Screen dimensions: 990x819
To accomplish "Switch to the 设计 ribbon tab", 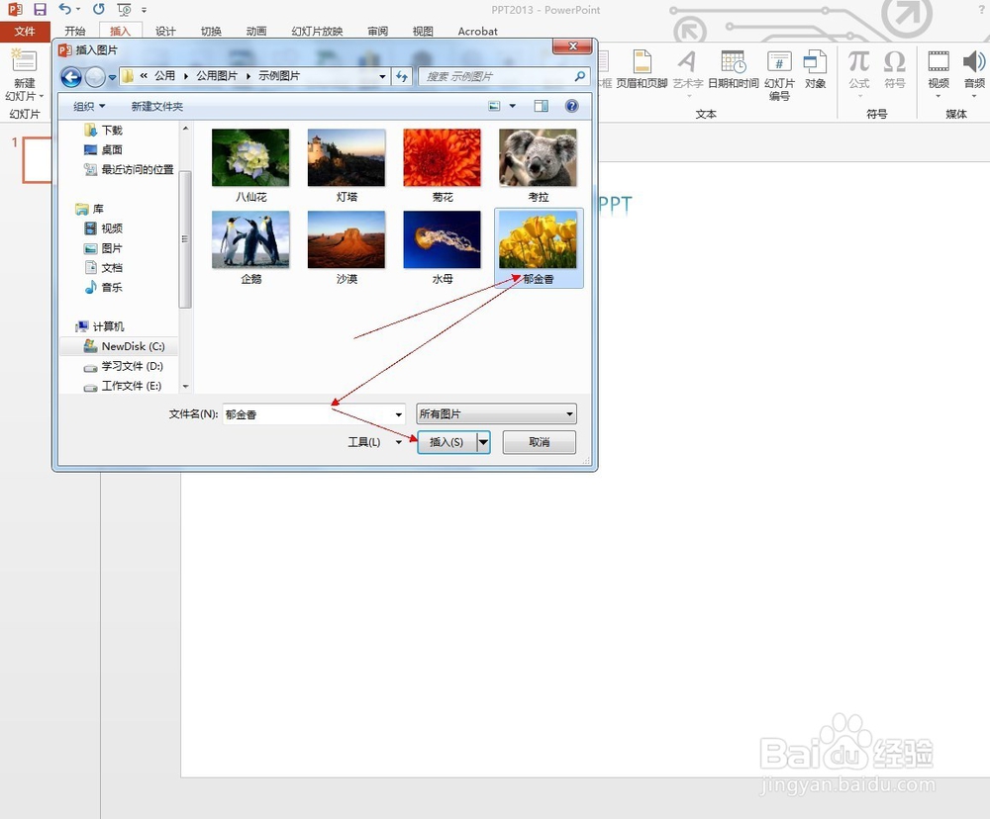I will (x=165, y=31).
